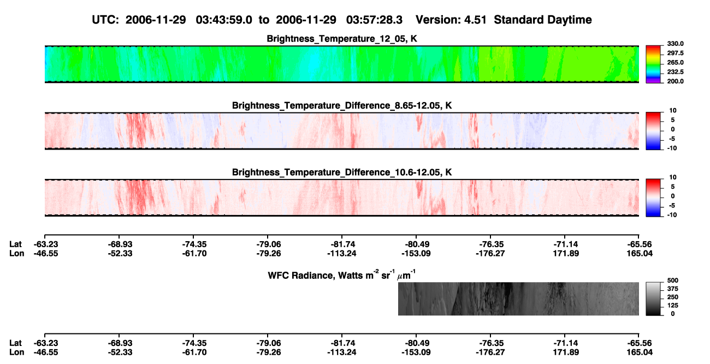Select the 10 label on the 10.6-12.05 colorbar
The height and width of the screenshot is (364, 710).
[673, 177]
